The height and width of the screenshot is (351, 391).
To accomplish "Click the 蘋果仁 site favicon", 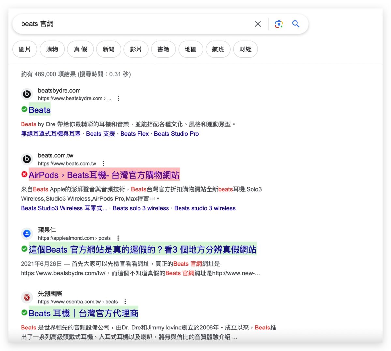I will coord(27,234).
